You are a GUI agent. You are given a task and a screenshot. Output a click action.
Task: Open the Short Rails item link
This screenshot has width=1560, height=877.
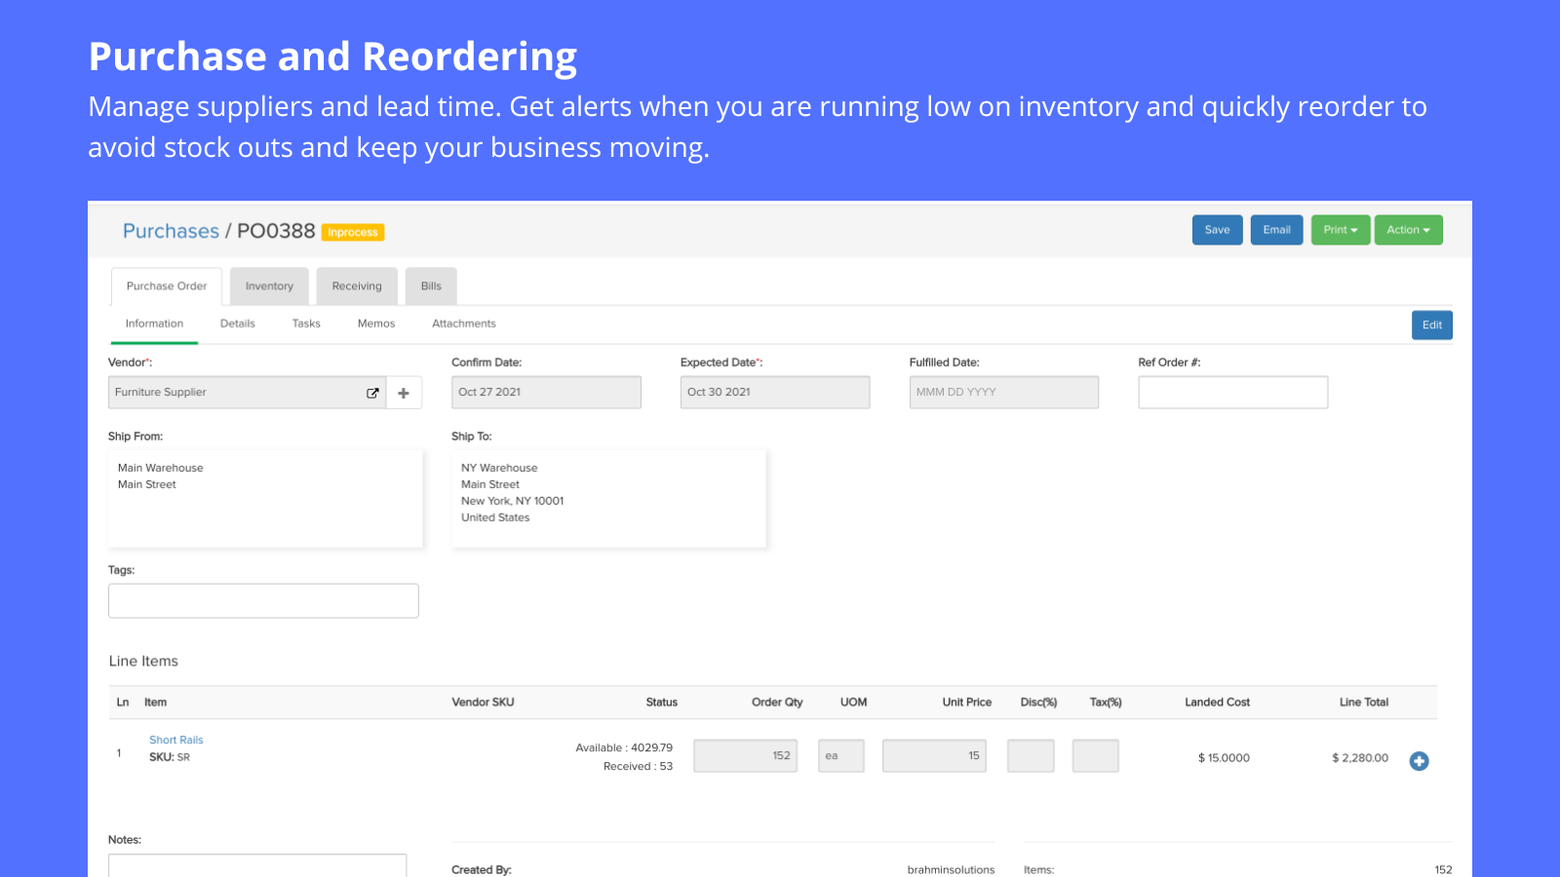(176, 741)
